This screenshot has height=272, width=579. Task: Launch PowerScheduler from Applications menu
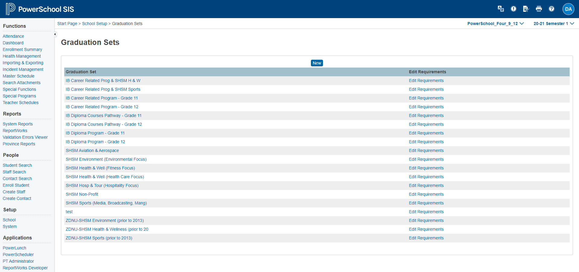pos(18,255)
